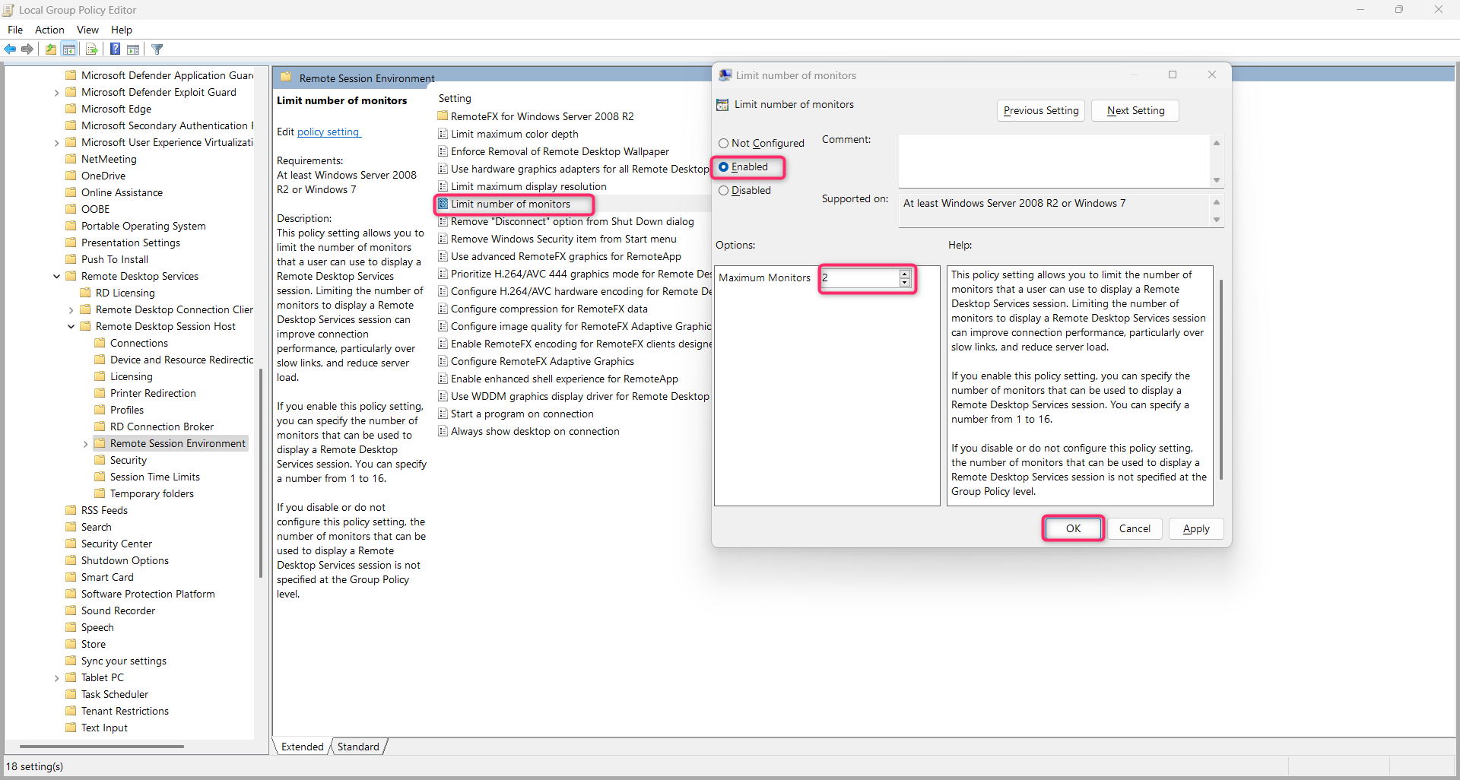The height and width of the screenshot is (780, 1460).
Task: Expand the Tablet PC tree node
Action: tap(56, 677)
